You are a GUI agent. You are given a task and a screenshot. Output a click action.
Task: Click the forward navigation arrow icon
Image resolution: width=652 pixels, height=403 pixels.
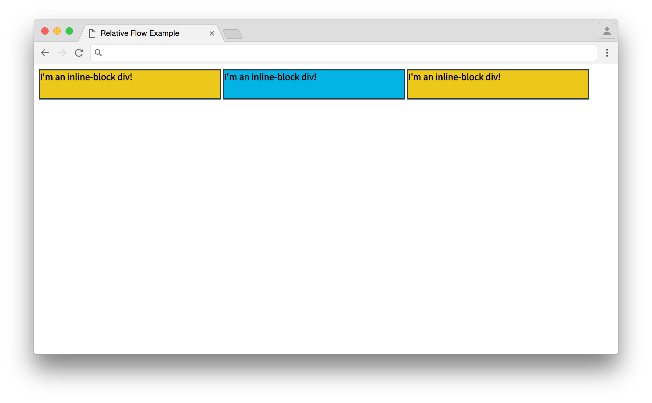(61, 52)
